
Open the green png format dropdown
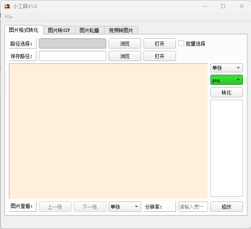[227, 80]
